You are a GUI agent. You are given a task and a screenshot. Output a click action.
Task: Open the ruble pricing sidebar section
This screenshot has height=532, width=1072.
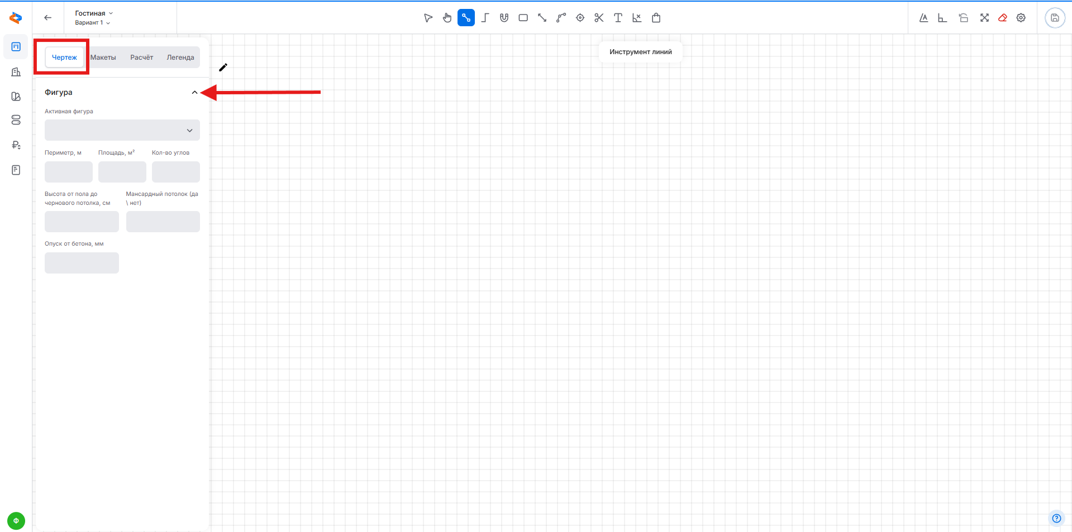pos(16,145)
